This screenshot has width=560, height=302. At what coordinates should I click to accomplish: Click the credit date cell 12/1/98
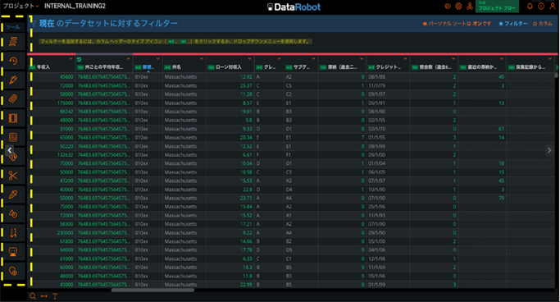click(377, 259)
